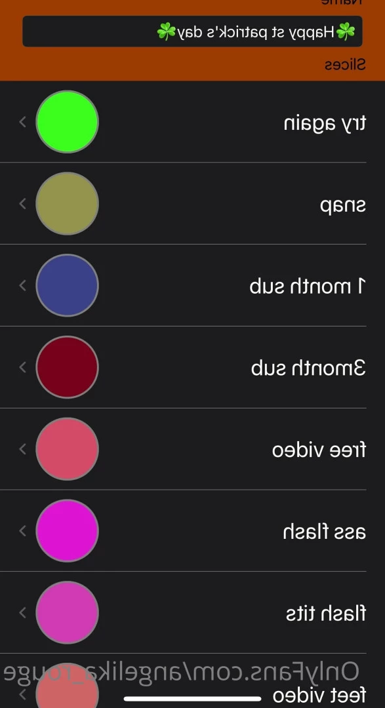This screenshot has width=385, height=708.
Task: Select the purple-pink circle for flash tits
Action: (67, 612)
